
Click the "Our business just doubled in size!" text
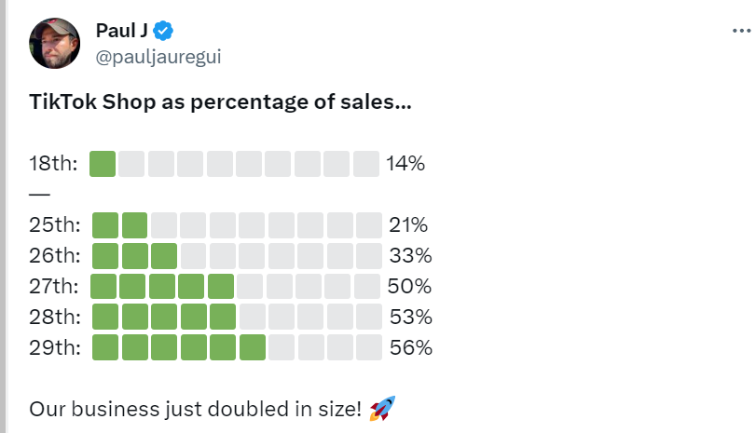coord(196,408)
